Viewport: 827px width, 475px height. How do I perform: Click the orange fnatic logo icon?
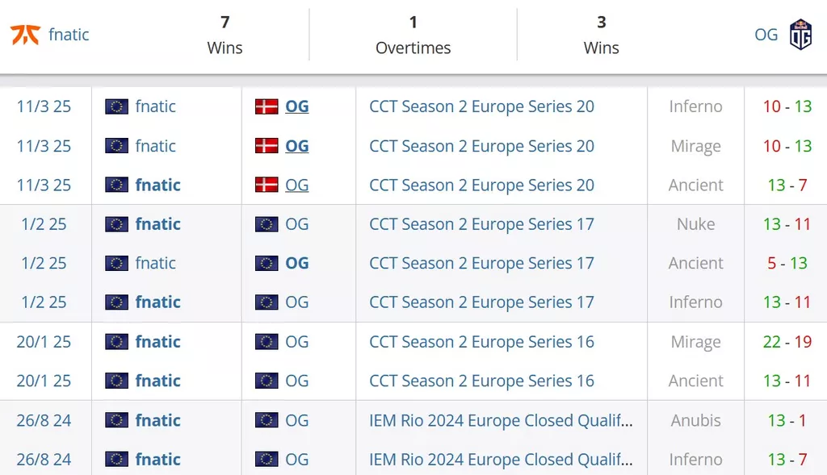coord(25,34)
